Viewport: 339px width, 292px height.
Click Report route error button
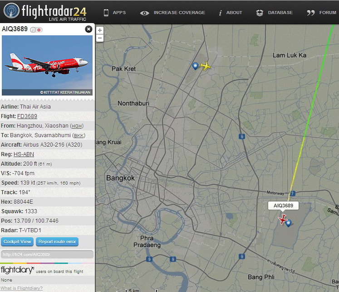point(57,242)
